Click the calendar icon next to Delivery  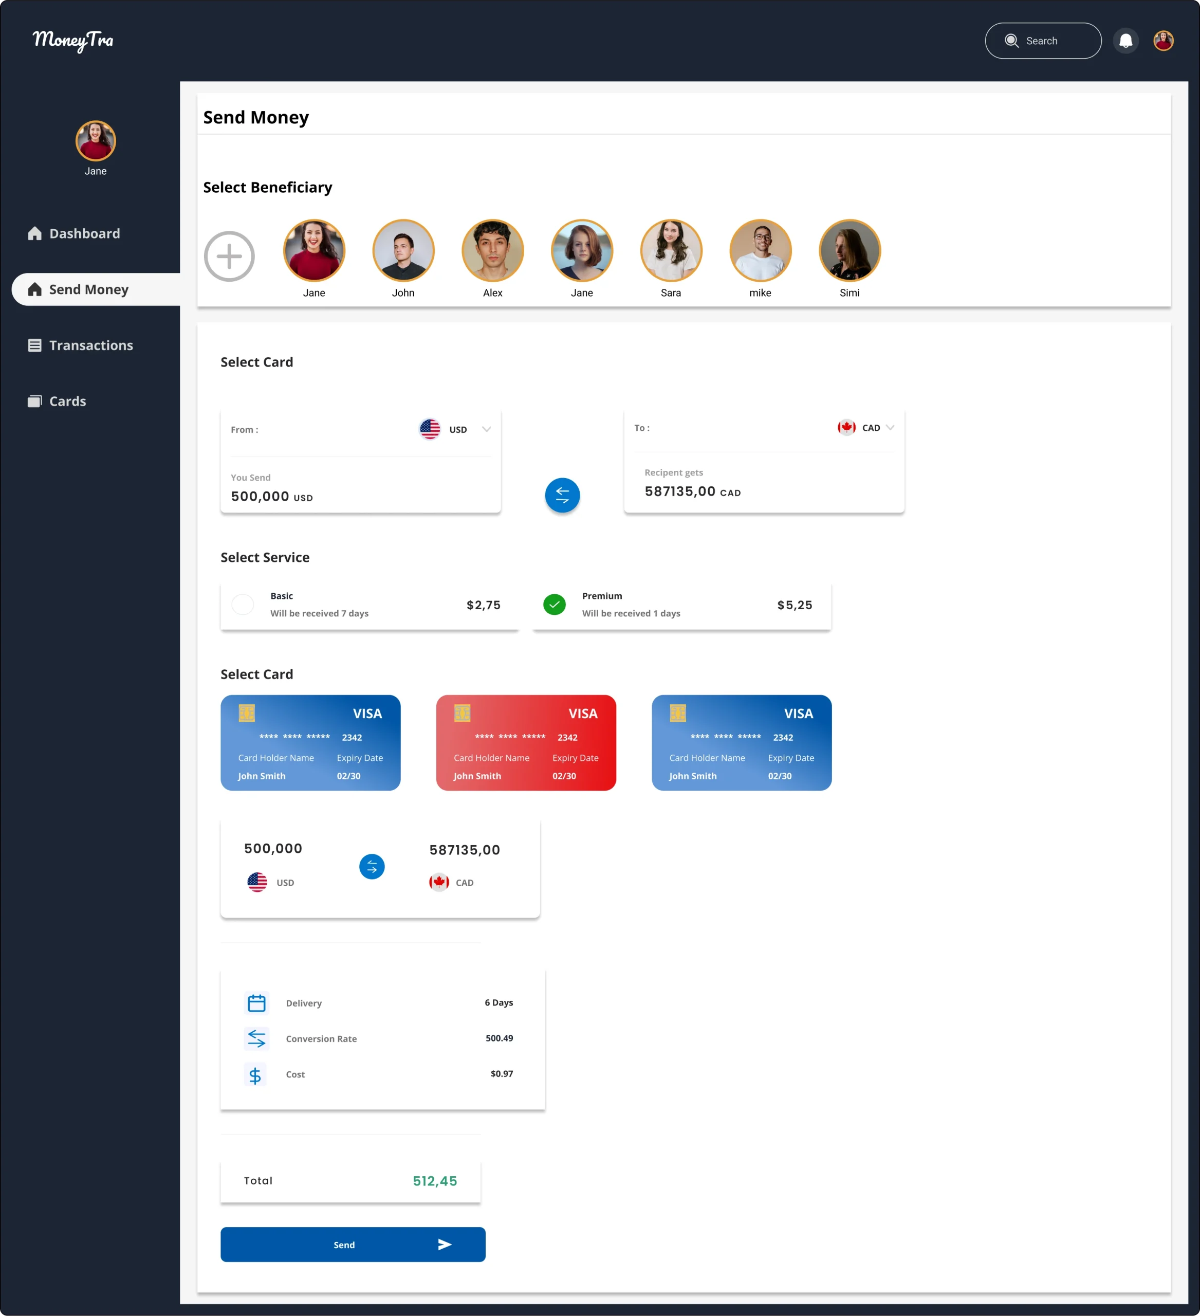click(x=256, y=1002)
